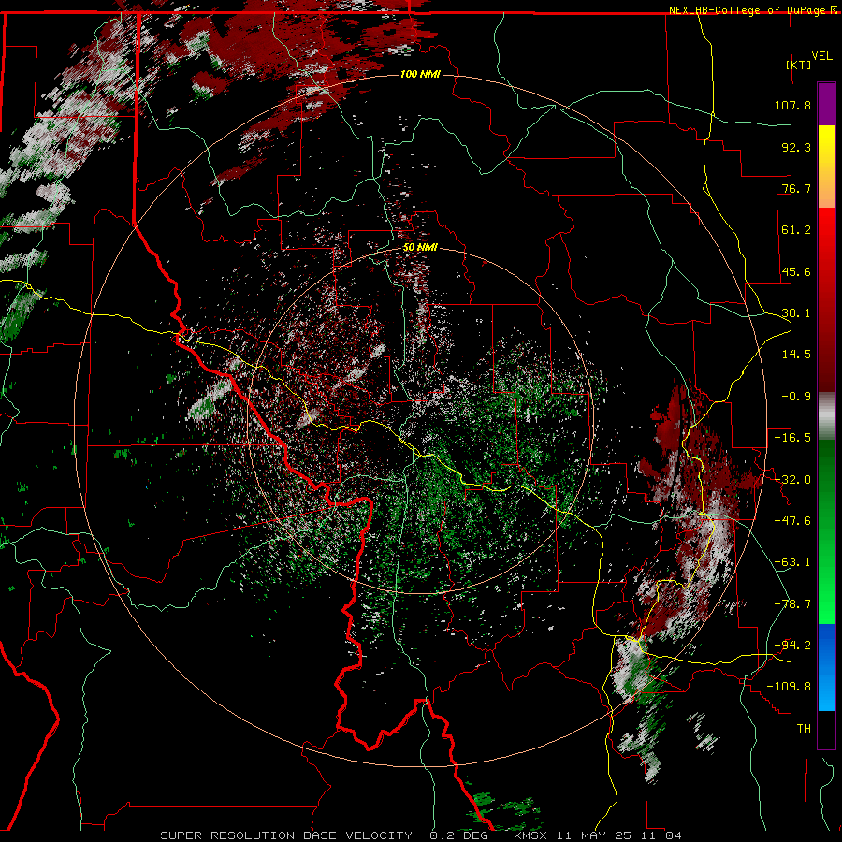
Task: Click the TH threshold label in legend
Action: point(804,729)
